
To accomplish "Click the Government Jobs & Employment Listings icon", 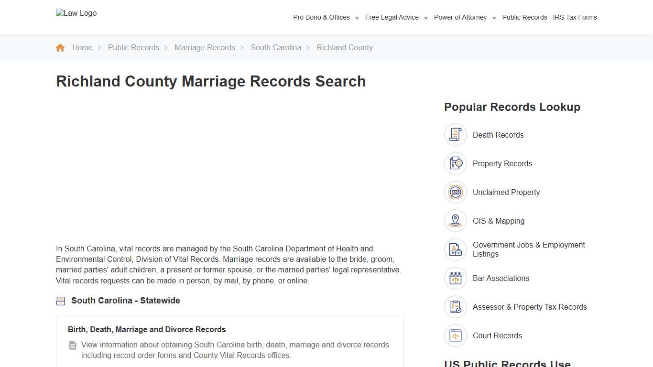I will tap(455, 249).
